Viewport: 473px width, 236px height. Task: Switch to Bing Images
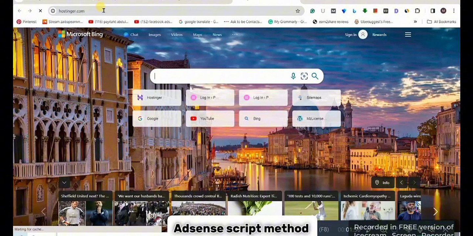click(x=155, y=34)
